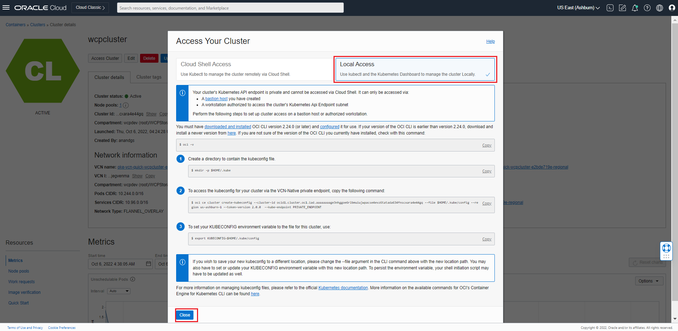Open the hamburger navigation menu
Viewport: 678px width, 331px height.
click(6, 7)
